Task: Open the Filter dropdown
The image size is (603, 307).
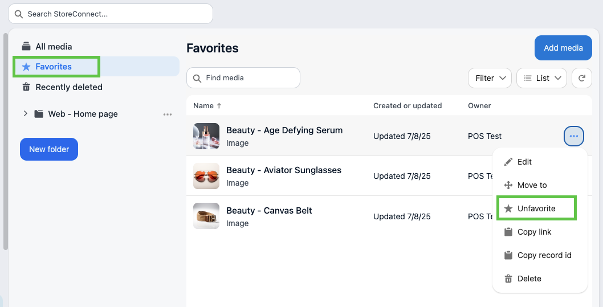Action: [490, 78]
